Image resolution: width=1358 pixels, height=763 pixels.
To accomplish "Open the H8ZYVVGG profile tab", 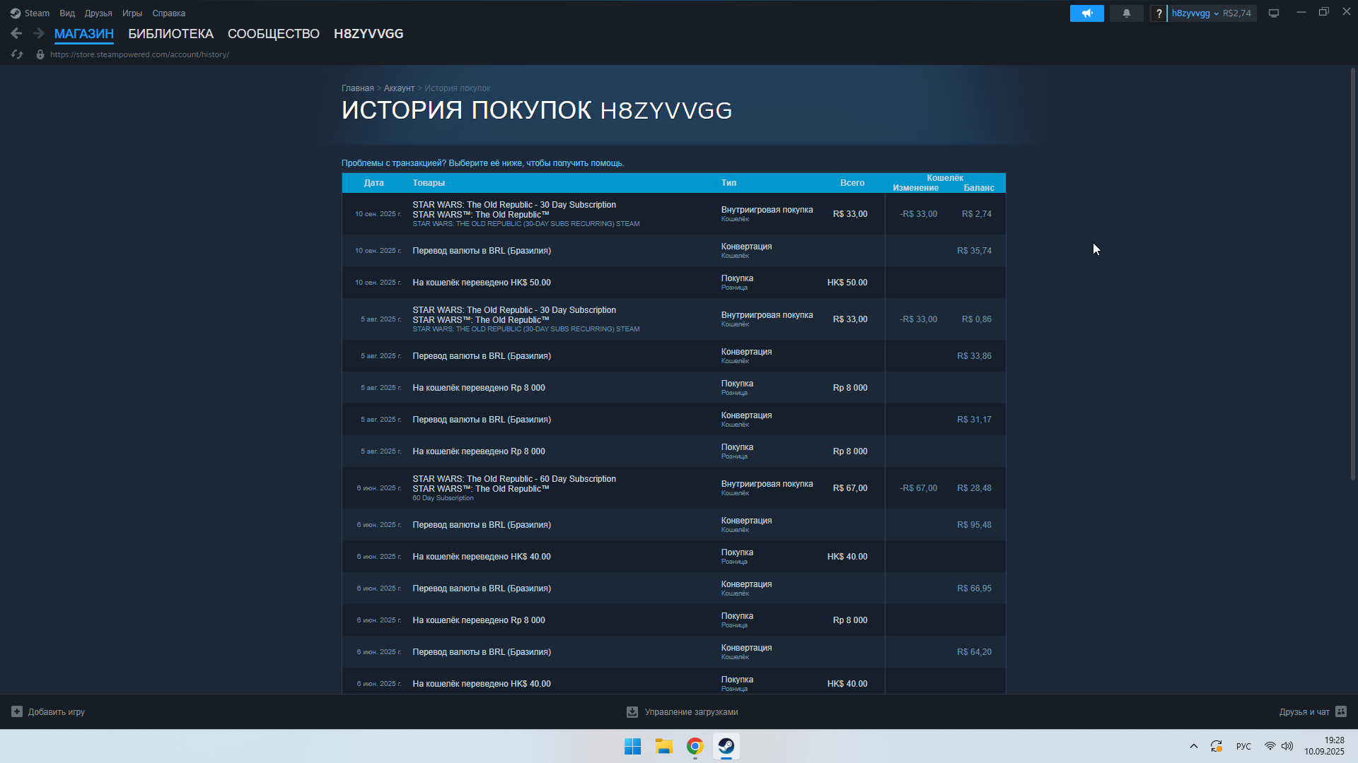I will (368, 34).
